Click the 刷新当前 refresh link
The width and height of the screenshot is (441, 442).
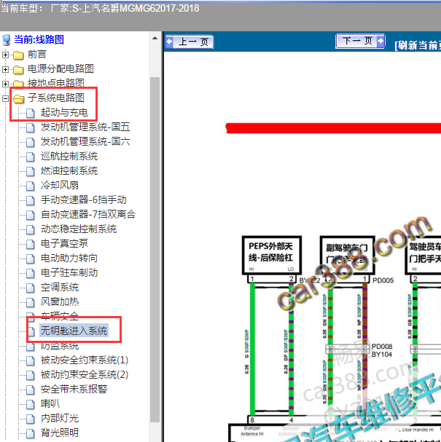pyautogui.click(x=418, y=45)
